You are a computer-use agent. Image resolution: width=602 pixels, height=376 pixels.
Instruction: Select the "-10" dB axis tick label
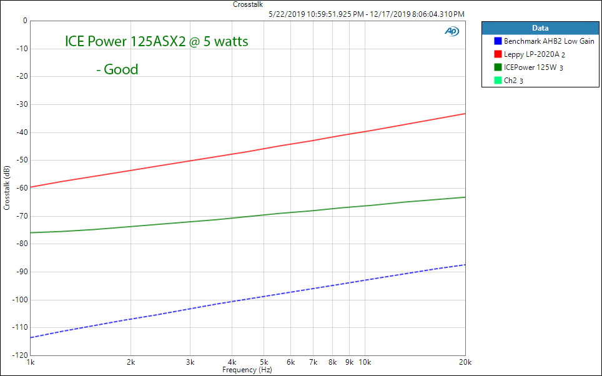[x=22, y=49]
